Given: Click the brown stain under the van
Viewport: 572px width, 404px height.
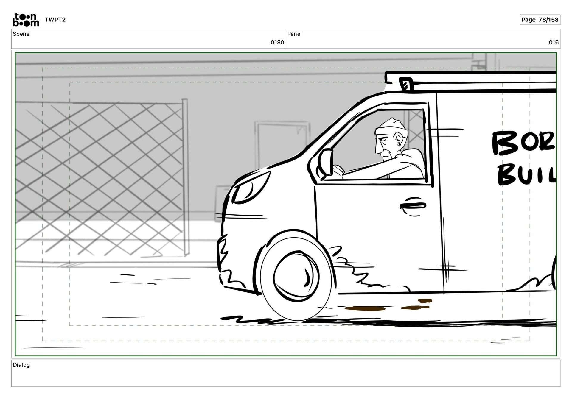Looking at the screenshot, I should (x=365, y=309).
